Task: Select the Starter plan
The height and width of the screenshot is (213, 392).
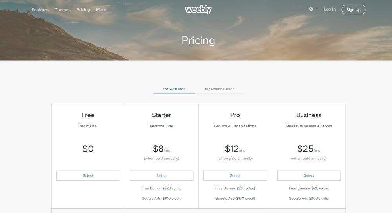Action: 162,175
